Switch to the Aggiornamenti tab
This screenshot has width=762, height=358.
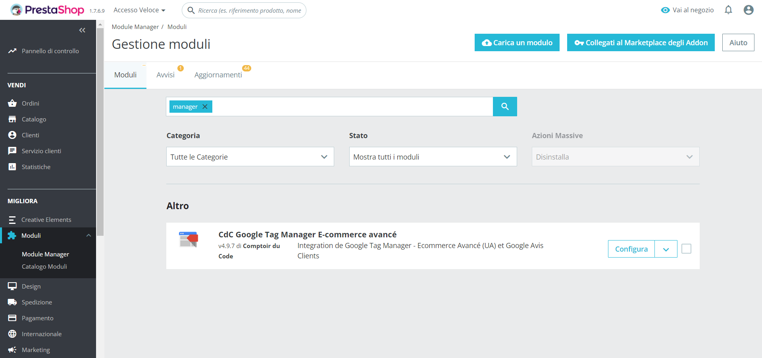[x=218, y=75]
